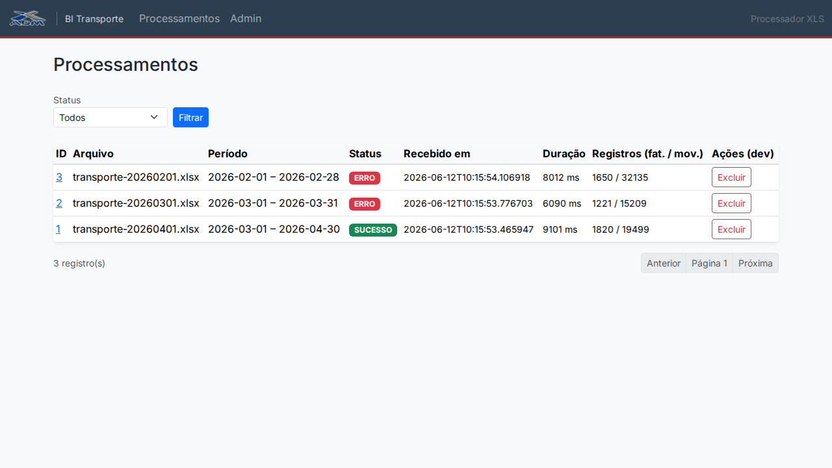
Task: Open the Processamentos menu item
Action: [179, 18]
